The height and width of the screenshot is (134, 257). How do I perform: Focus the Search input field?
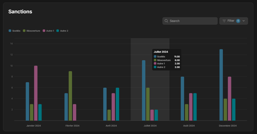tap(190, 21)
